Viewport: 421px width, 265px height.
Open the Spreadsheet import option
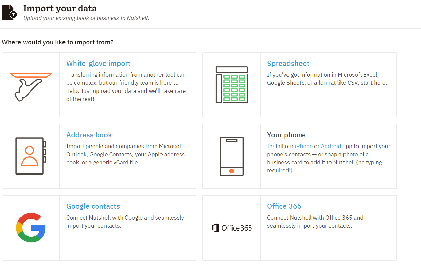pyautogui.click(x=288, y=64)
